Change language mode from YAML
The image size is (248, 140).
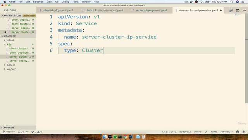[214, 131]
